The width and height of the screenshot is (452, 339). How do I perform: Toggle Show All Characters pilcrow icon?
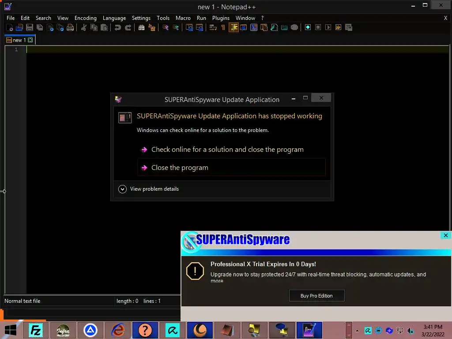pos(223,28)
